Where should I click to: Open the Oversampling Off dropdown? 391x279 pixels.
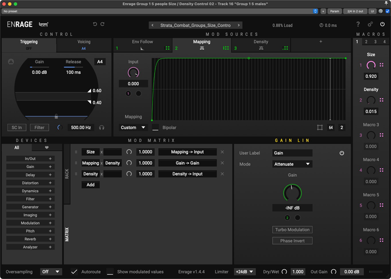pos(51,272)
